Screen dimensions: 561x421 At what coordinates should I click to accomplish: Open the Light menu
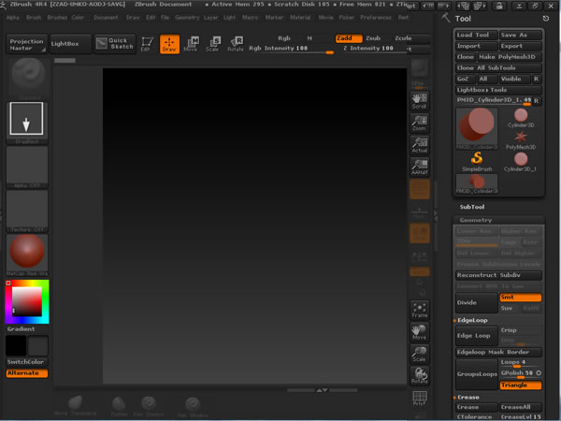pos(229,17)
